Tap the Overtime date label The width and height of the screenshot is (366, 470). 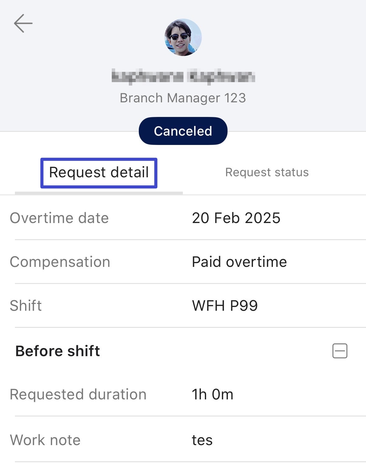[59, 218]
